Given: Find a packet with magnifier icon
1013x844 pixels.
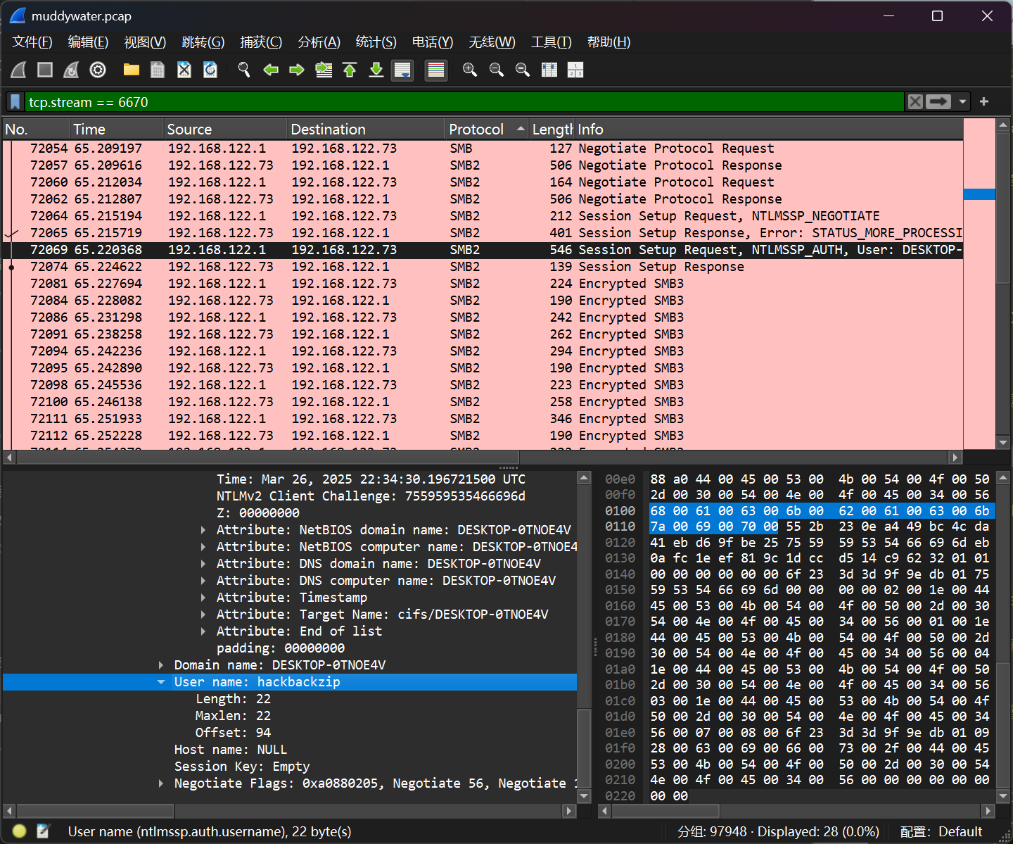Looking at the screenshot, I should point(244,70).
